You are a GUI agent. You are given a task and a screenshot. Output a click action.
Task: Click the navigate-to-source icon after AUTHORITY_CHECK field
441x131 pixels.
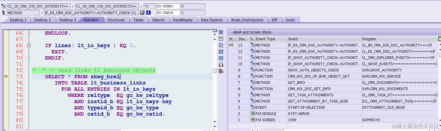(142, 13)
